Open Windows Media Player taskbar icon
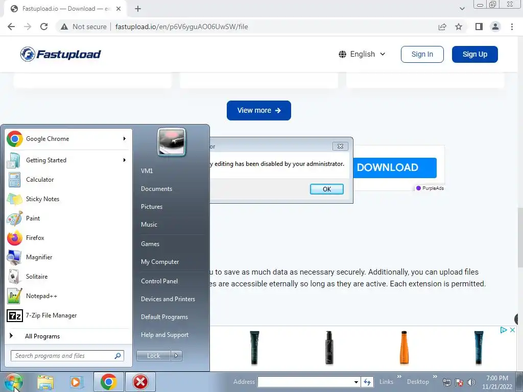The width and height of the screenshot is (523, 392). point(77,382)
